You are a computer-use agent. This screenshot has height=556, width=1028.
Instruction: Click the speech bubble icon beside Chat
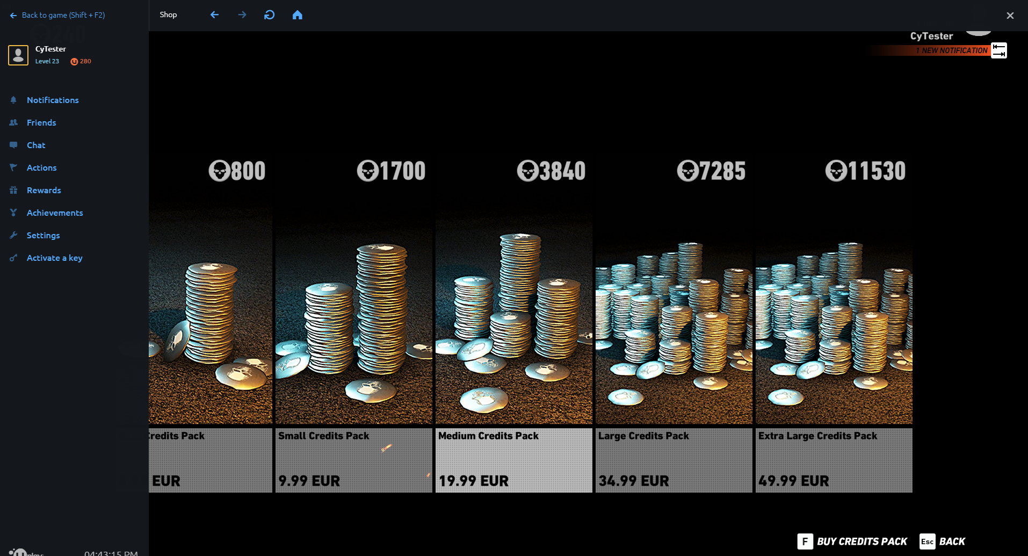click(x=13, y=145)
